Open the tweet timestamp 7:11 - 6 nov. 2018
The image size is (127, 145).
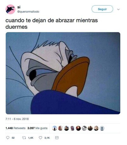pos(17,119)
